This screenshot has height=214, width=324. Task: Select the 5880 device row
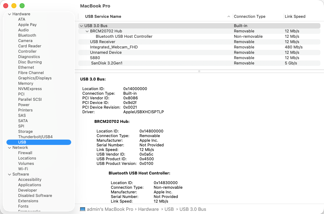tap(199, 58)
